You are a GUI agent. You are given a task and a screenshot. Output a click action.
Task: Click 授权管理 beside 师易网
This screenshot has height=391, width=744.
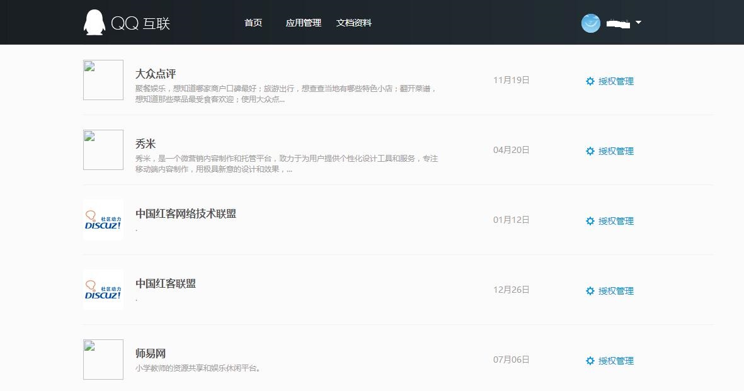click(x=615, y=361)
